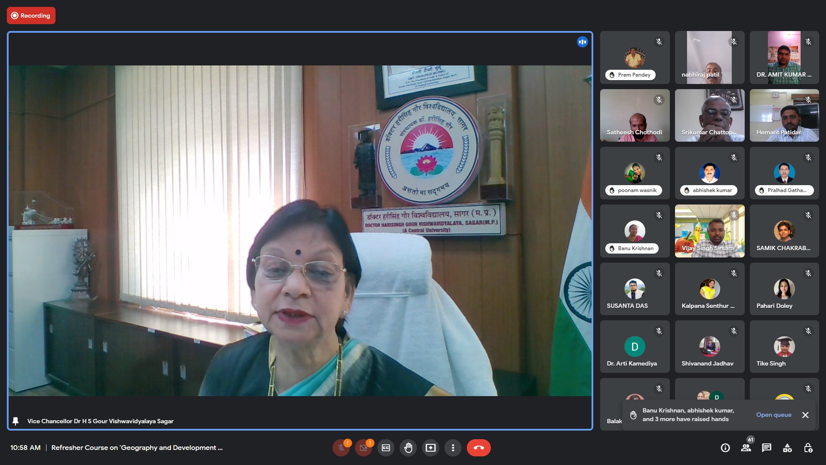Image resolution: width=826 pixels, height=465 pixels.
Task: Select the Vijay Singh Sirsam video tile
Action: click(x=709, y=231)
